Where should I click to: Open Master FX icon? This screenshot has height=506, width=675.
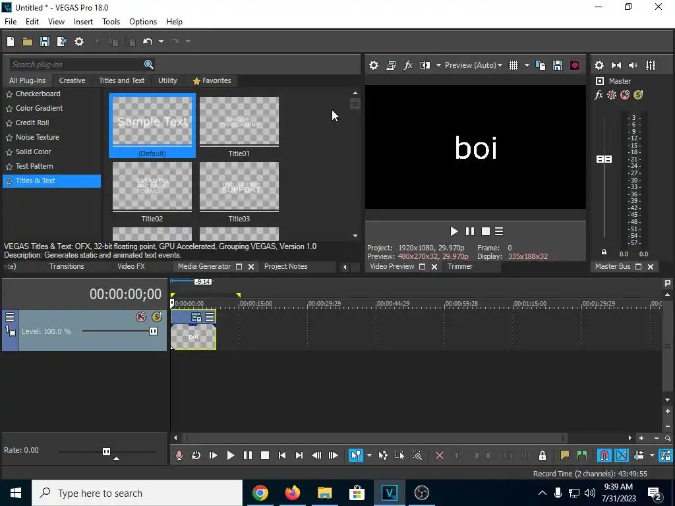[x=599, y=95]
